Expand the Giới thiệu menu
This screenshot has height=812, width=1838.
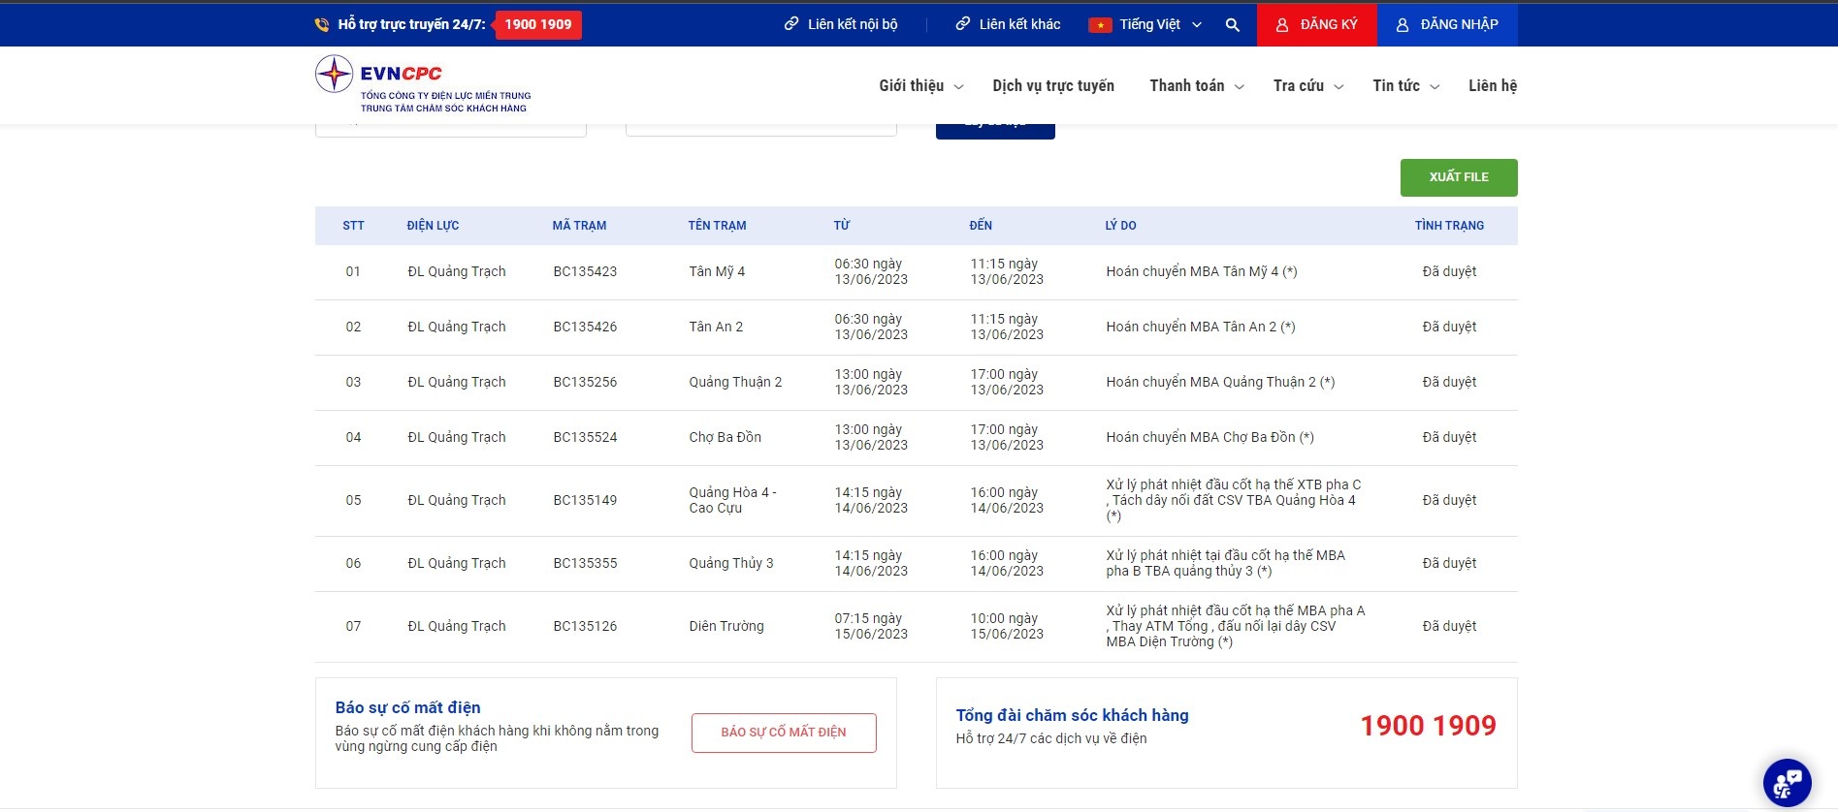(x=920, y=86)
